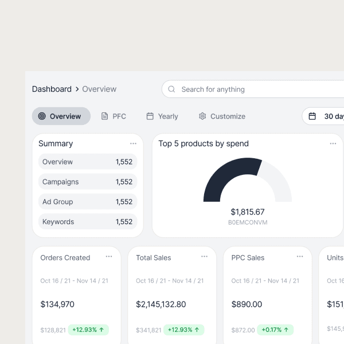Click the $128,821 previous orders value
The width and height of the screenshot is (344, 344).
[53, 330]
